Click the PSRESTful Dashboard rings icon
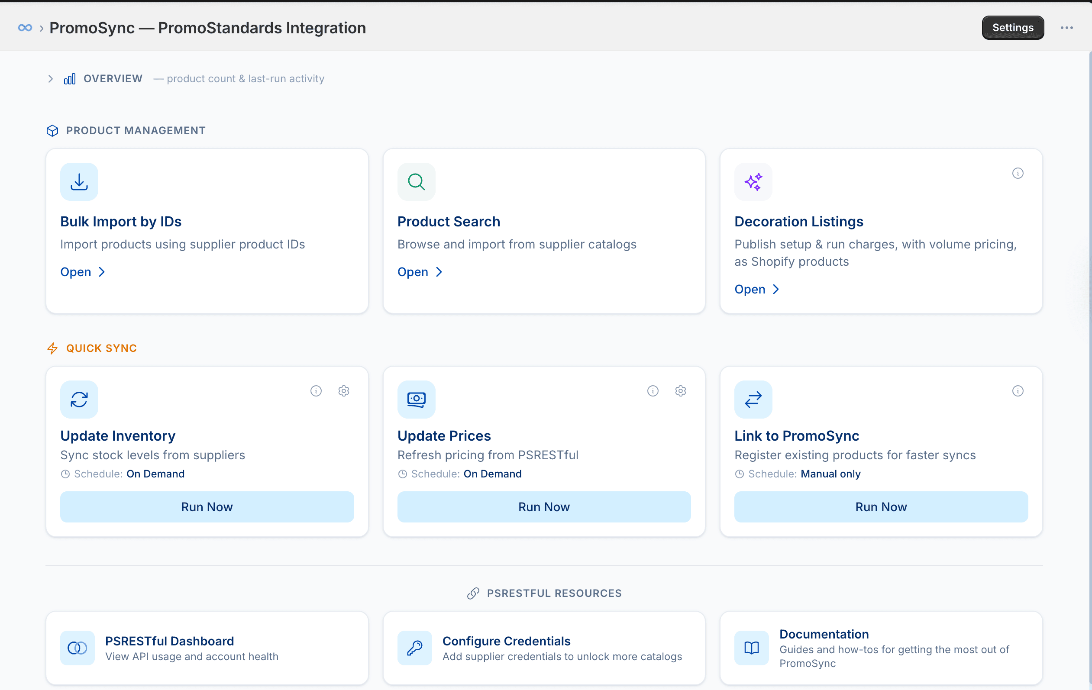This screenshot has width=1092, height=690. tap(78, 648)
